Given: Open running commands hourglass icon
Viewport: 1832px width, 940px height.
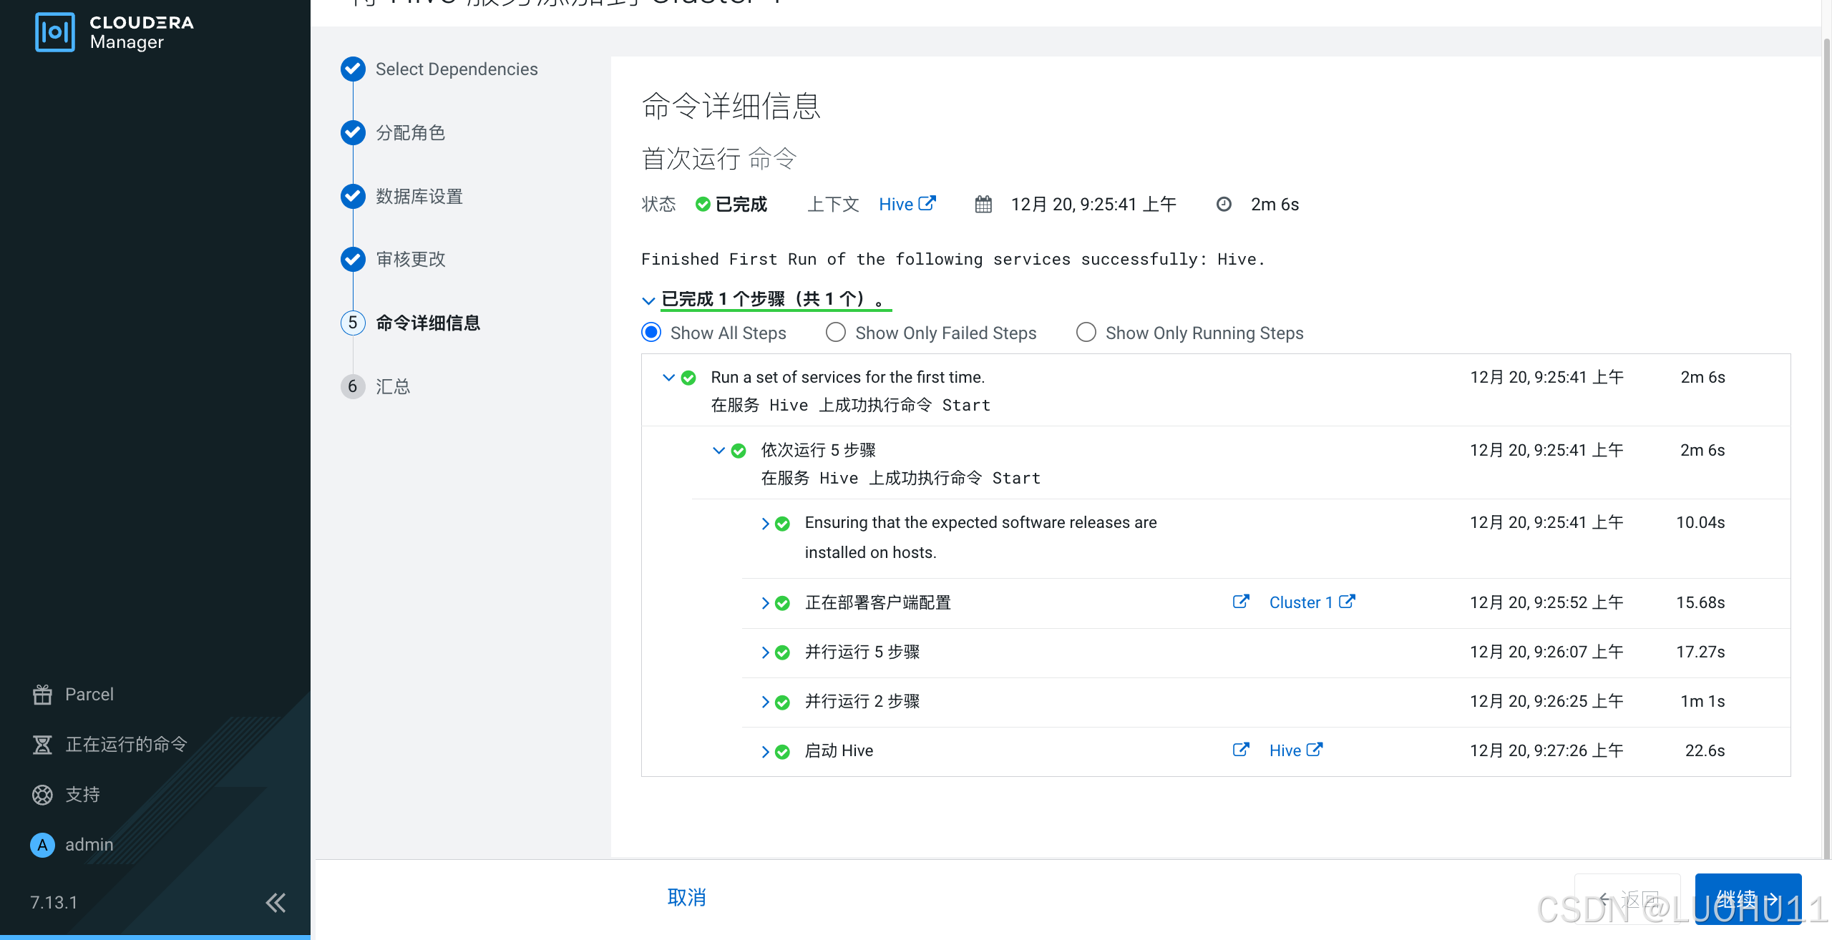Looking at the screenshot, I should click(x=42, y=745).
